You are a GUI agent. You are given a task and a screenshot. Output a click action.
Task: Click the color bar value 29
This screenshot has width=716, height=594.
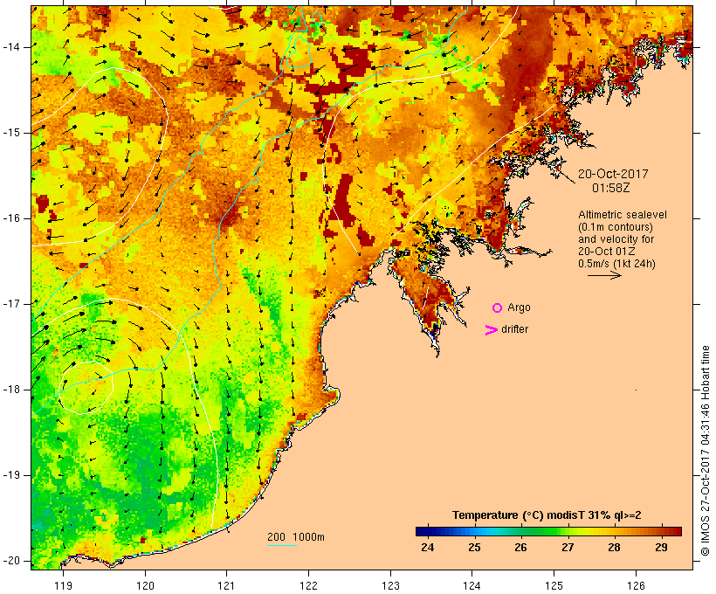[x=661, y=547]
